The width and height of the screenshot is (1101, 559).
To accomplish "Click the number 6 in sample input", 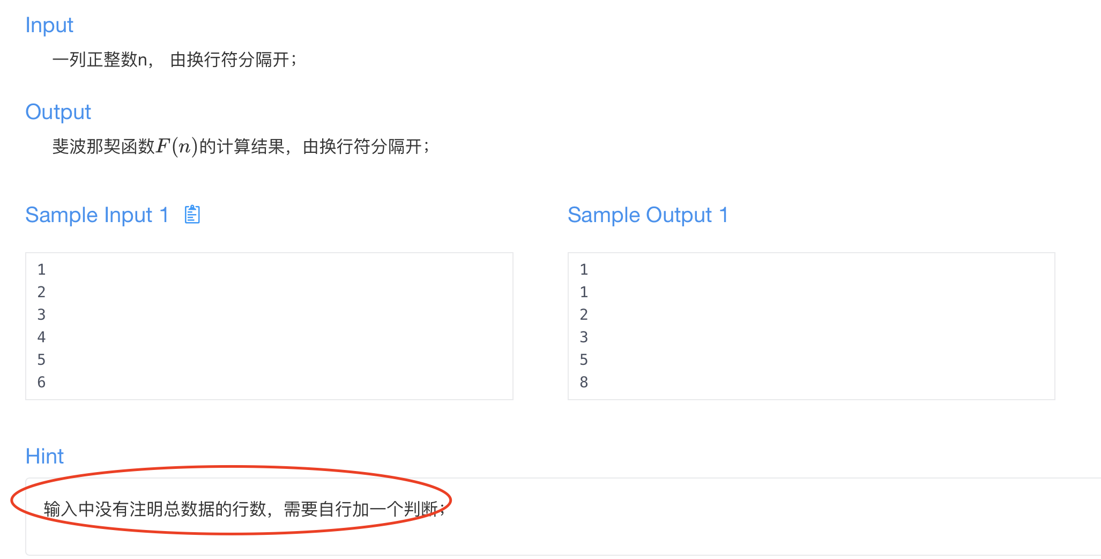I will (41, 382).
